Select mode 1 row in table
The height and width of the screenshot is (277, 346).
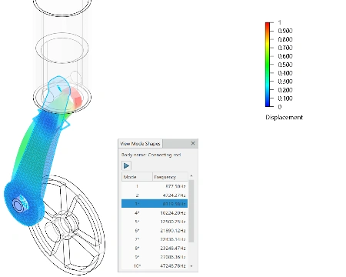point(155,186)
